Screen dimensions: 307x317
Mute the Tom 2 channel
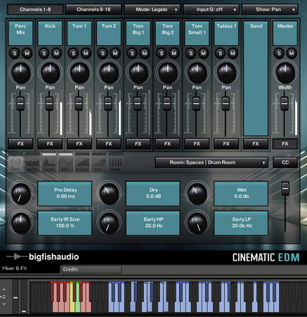tap(115, 53)
